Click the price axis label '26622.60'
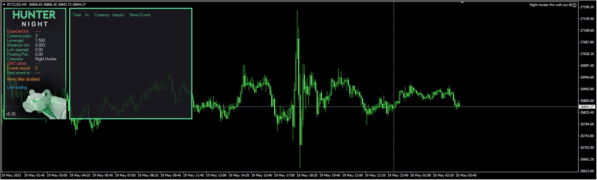This screenshot has width=597, height=180. tap(587, 171)
